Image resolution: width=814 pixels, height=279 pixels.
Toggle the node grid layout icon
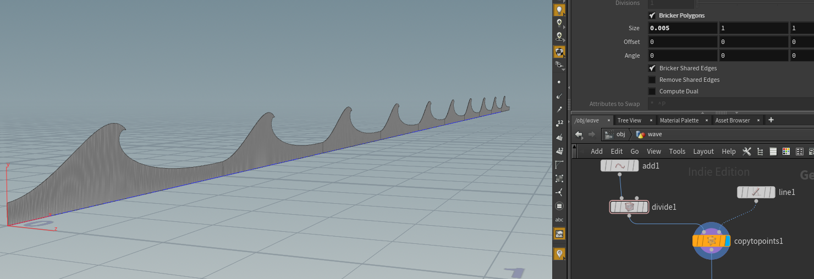click(x=800, y=152)
